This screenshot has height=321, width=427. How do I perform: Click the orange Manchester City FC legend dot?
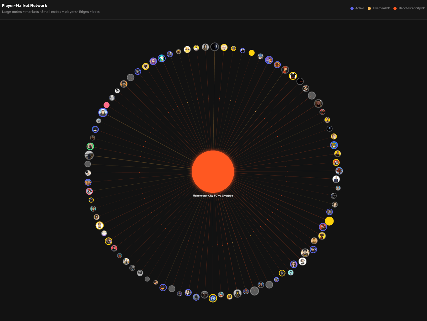395,8
